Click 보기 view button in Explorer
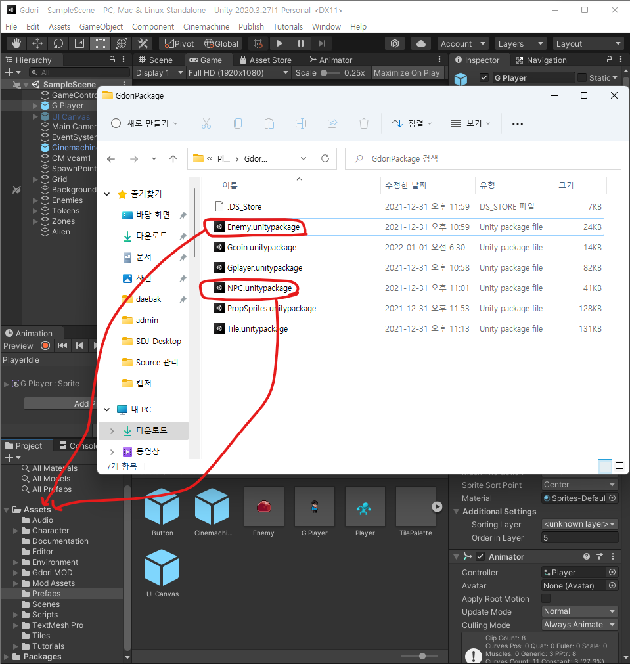 [x=470, y=123]
